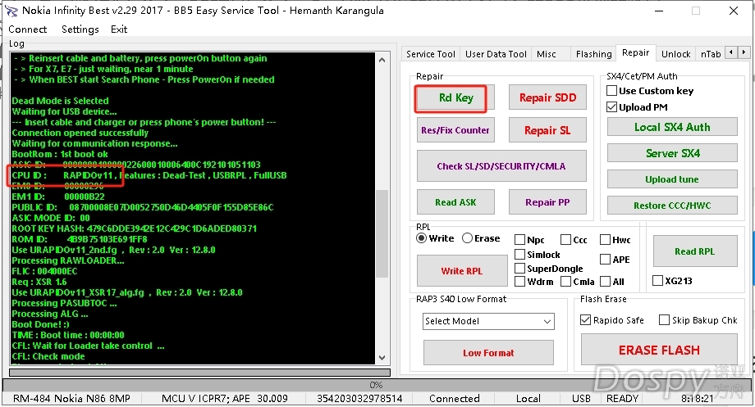The height and width of the screenshot is (407, 755).
Task: Click log scrollbar down arrow
Action: (x=382, y=358)
